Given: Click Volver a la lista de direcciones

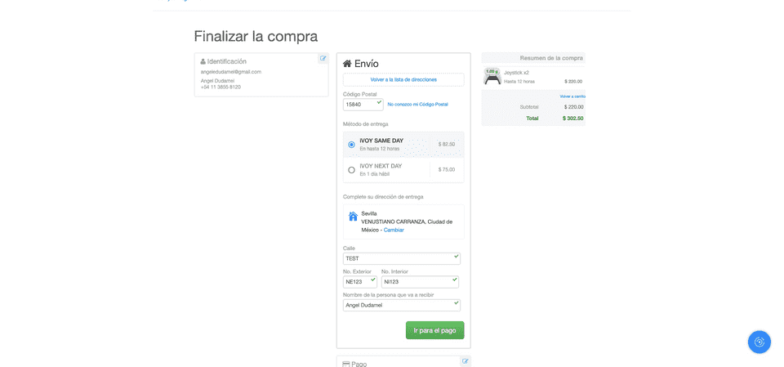Looking at the screenshot, I should pos(403,79).
